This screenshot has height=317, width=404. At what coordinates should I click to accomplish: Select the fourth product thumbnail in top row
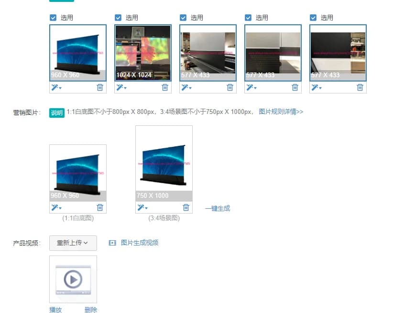[273, 53]
